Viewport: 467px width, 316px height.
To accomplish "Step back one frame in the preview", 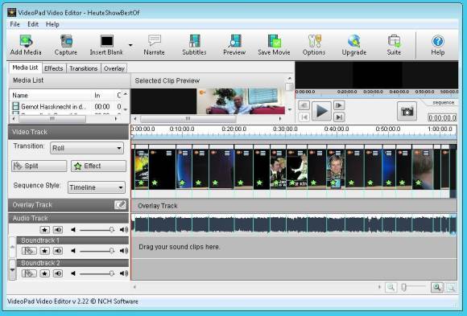I will pyautogui.click(x=304, y=105).
